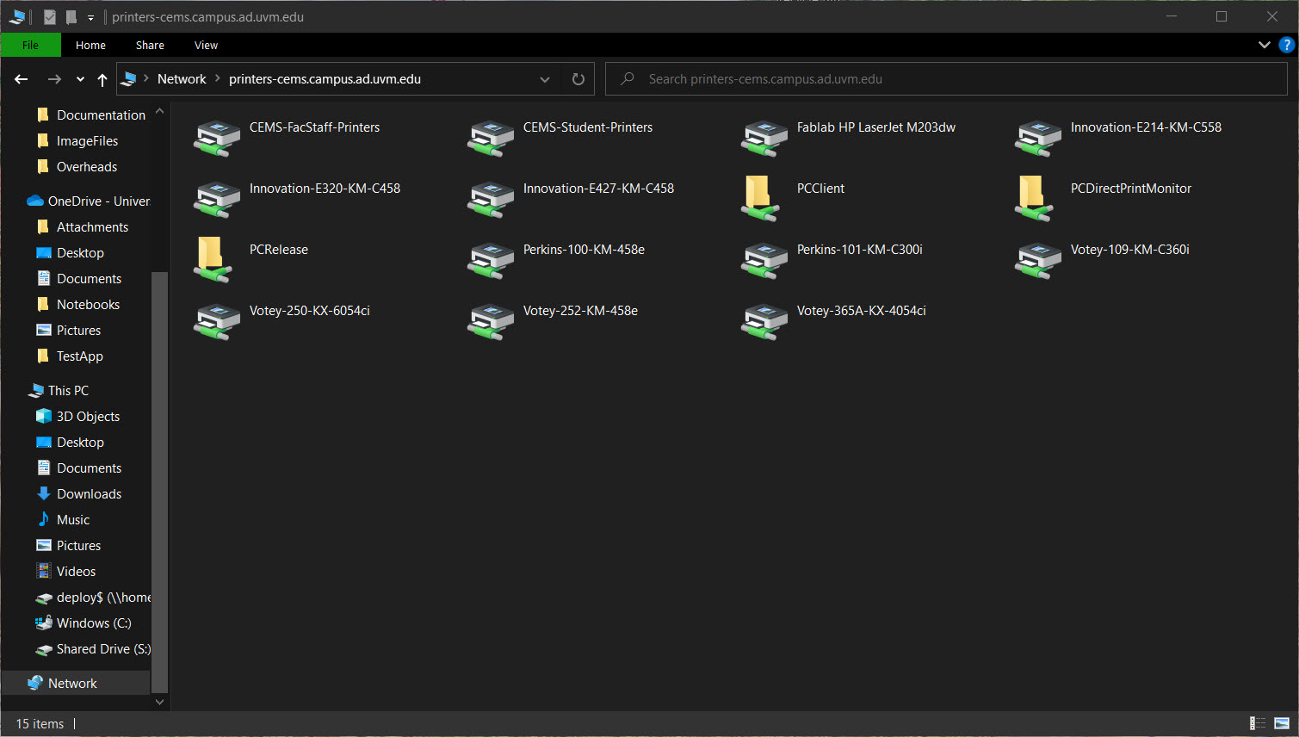1299x737 pixels.
Task: Select Downloads in the navigation pane
Action: pos(89,494)
